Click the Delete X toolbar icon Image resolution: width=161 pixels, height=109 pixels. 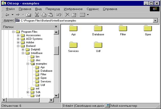67,15
